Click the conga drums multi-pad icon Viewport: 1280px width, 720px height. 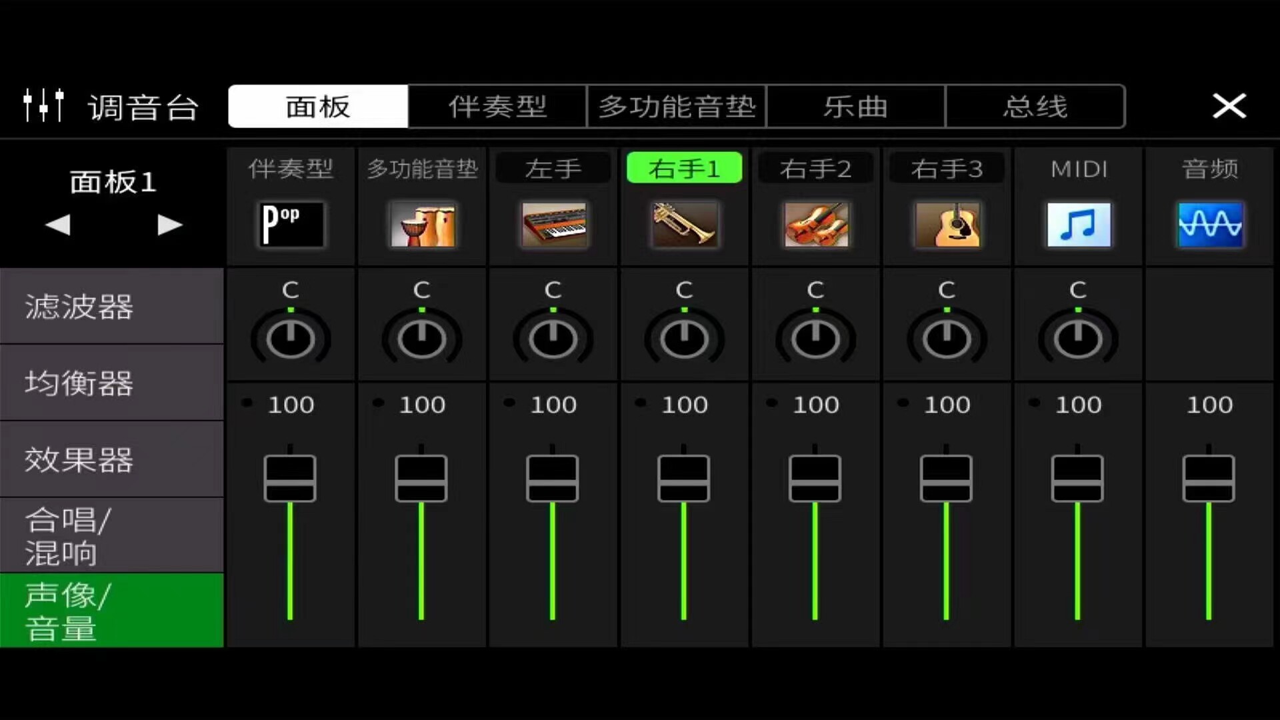pyautogui.click(x=422, y=225)
